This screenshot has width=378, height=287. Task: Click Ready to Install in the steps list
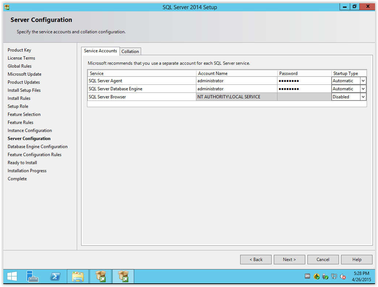tap(22, 163)
